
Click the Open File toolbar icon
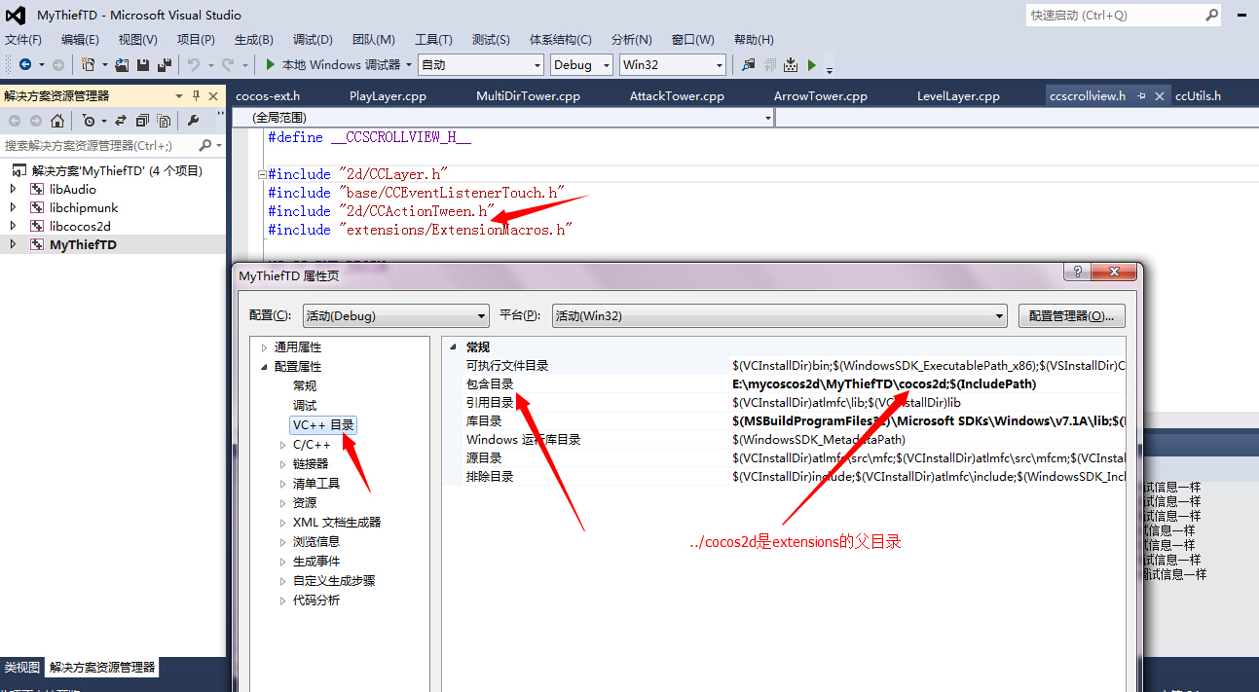[122, 64]
